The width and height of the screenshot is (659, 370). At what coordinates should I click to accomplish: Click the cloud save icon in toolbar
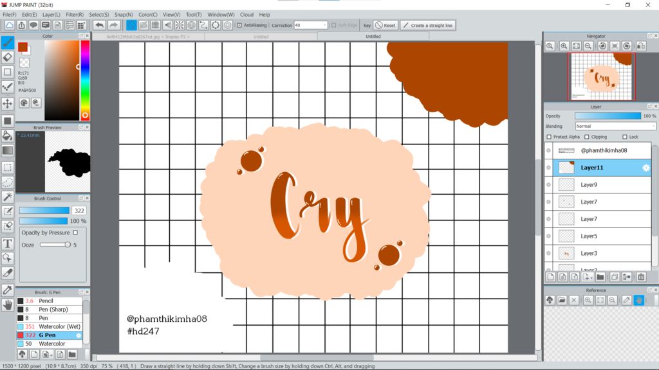pos(9,25)
